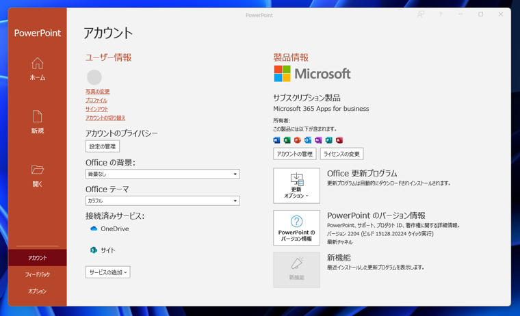520x316 pixels.
Task: Click the feedback person icon in title bar
Action: point(421,14)
